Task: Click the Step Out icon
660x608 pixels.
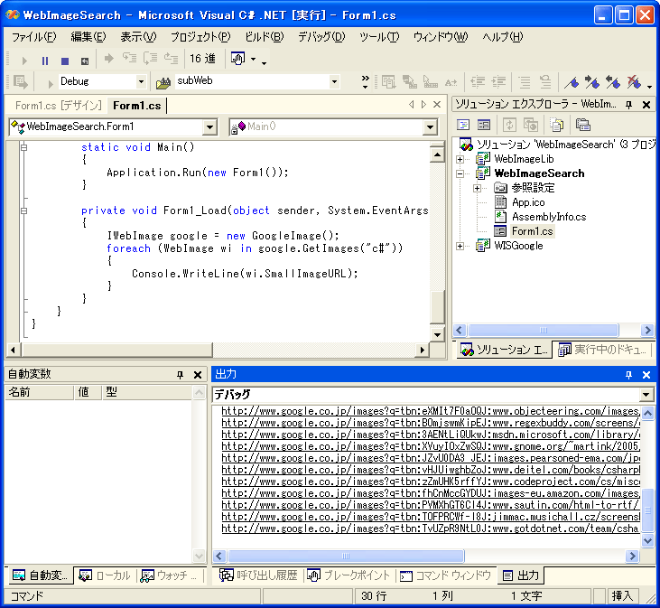Action: click(171, 58)
